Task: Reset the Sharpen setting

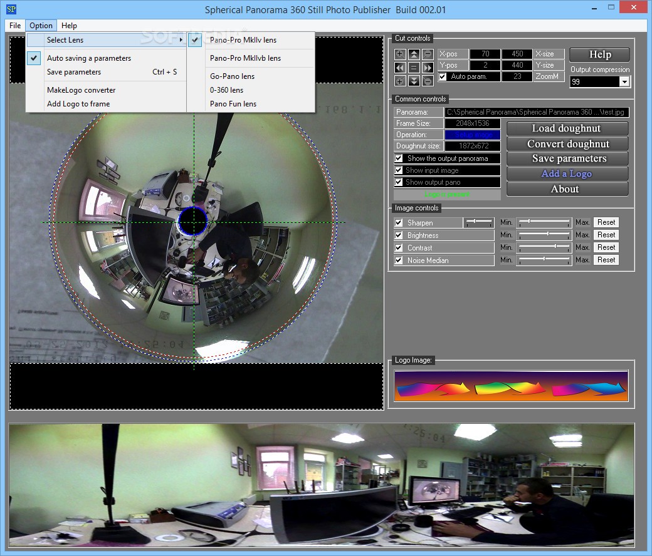Action: coord(606,222)
